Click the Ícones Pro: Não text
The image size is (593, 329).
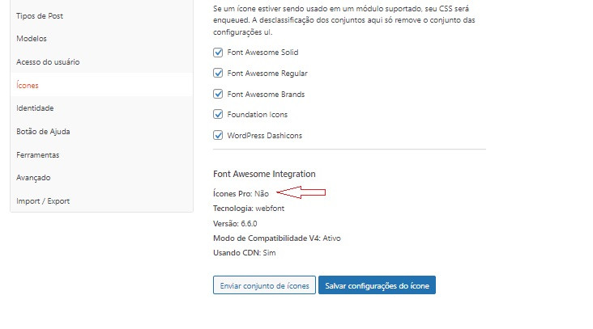point(241,193)
